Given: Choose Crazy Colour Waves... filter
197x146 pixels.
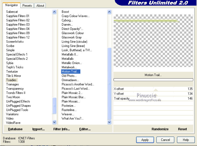Looking at the screenshot, I should 76,16.
